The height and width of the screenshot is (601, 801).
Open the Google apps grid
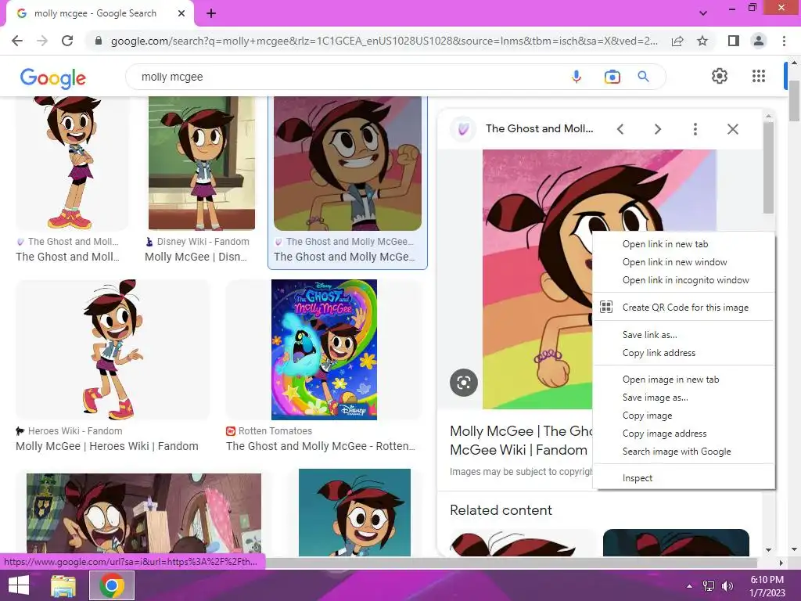click(x=759, y=76)
